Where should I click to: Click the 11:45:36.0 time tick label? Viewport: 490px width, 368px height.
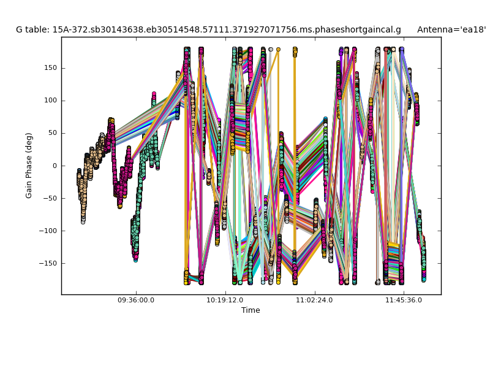403,301
